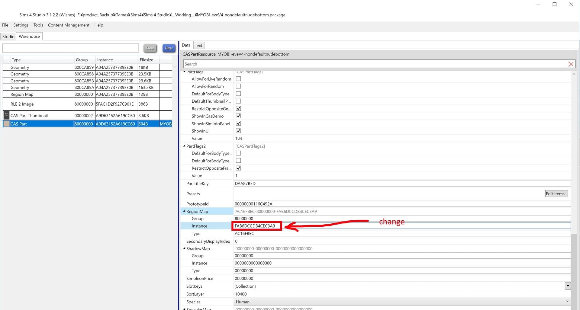Collapse the ShadowMap section
Viewport: 580px width, 310px height.
pyautogui.click(x=184, y=248)
